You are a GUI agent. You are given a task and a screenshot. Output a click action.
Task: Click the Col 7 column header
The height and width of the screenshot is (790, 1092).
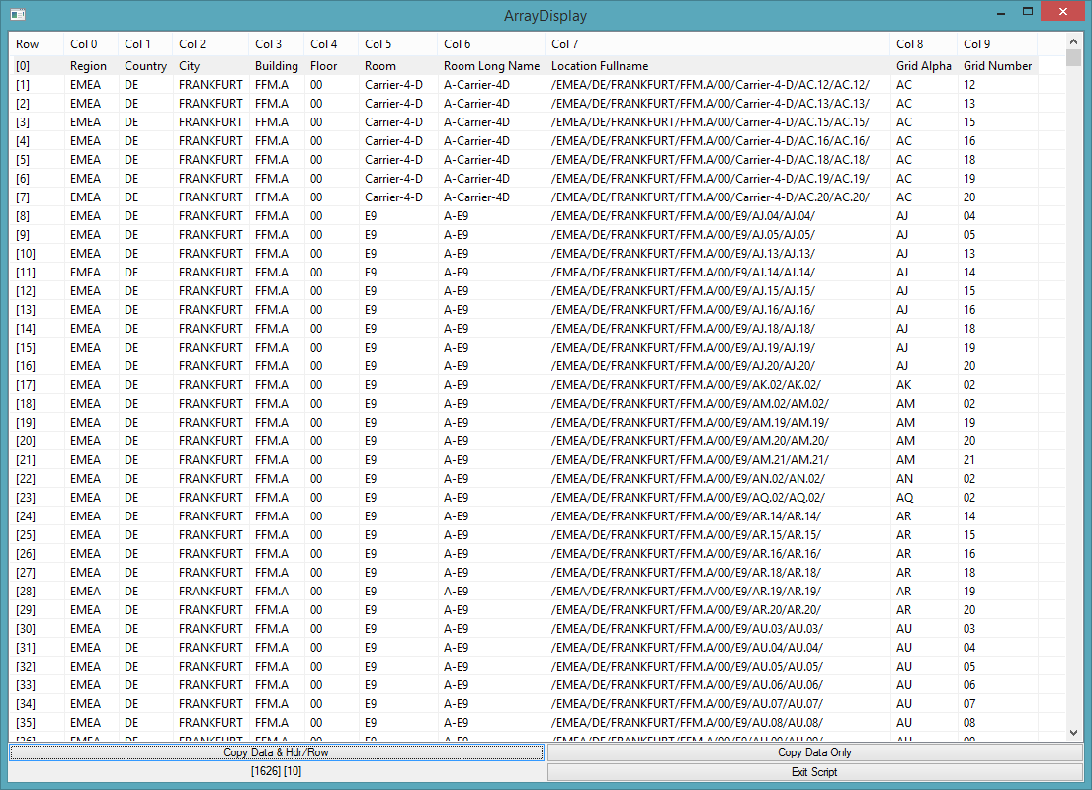pos(565,44)
